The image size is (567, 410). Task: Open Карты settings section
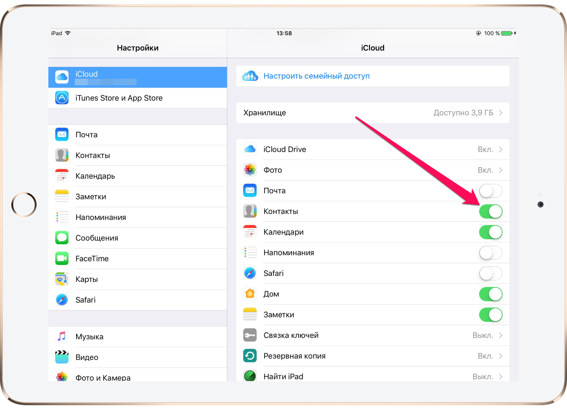(x=138, y=279)
